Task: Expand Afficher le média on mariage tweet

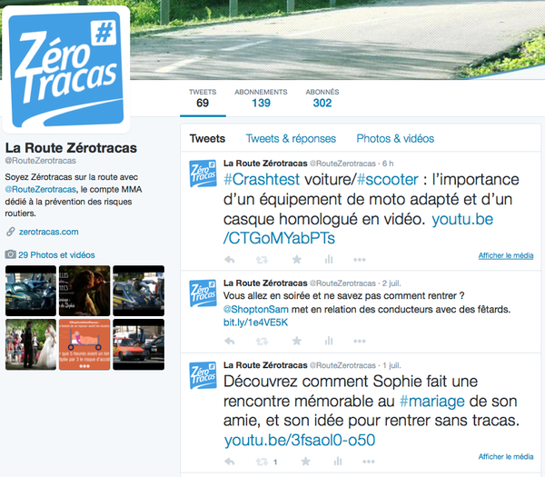Action: [x=506, y=456]
